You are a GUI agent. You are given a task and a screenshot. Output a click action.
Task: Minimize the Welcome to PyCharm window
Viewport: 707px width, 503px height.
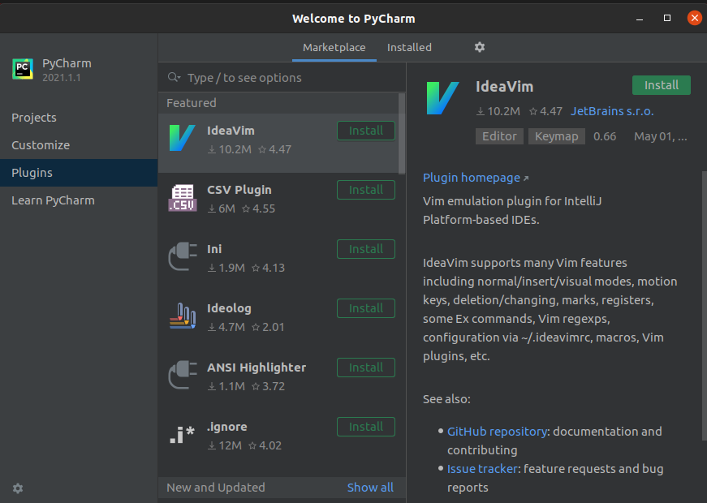[640, 19]
